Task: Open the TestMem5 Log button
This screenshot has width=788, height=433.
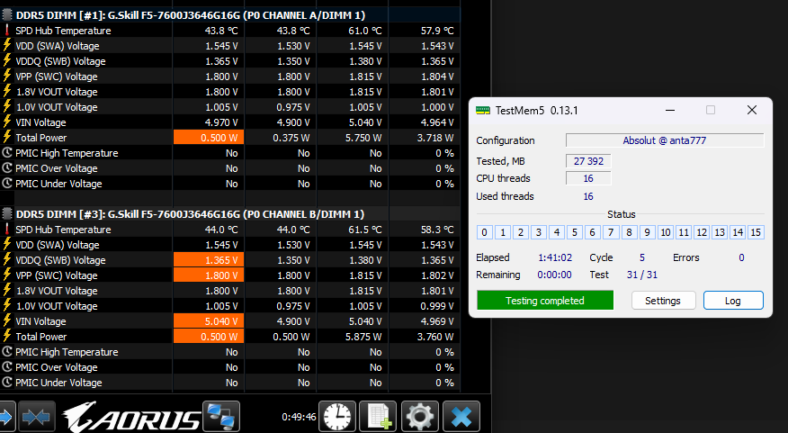Action: pos(733,301)
